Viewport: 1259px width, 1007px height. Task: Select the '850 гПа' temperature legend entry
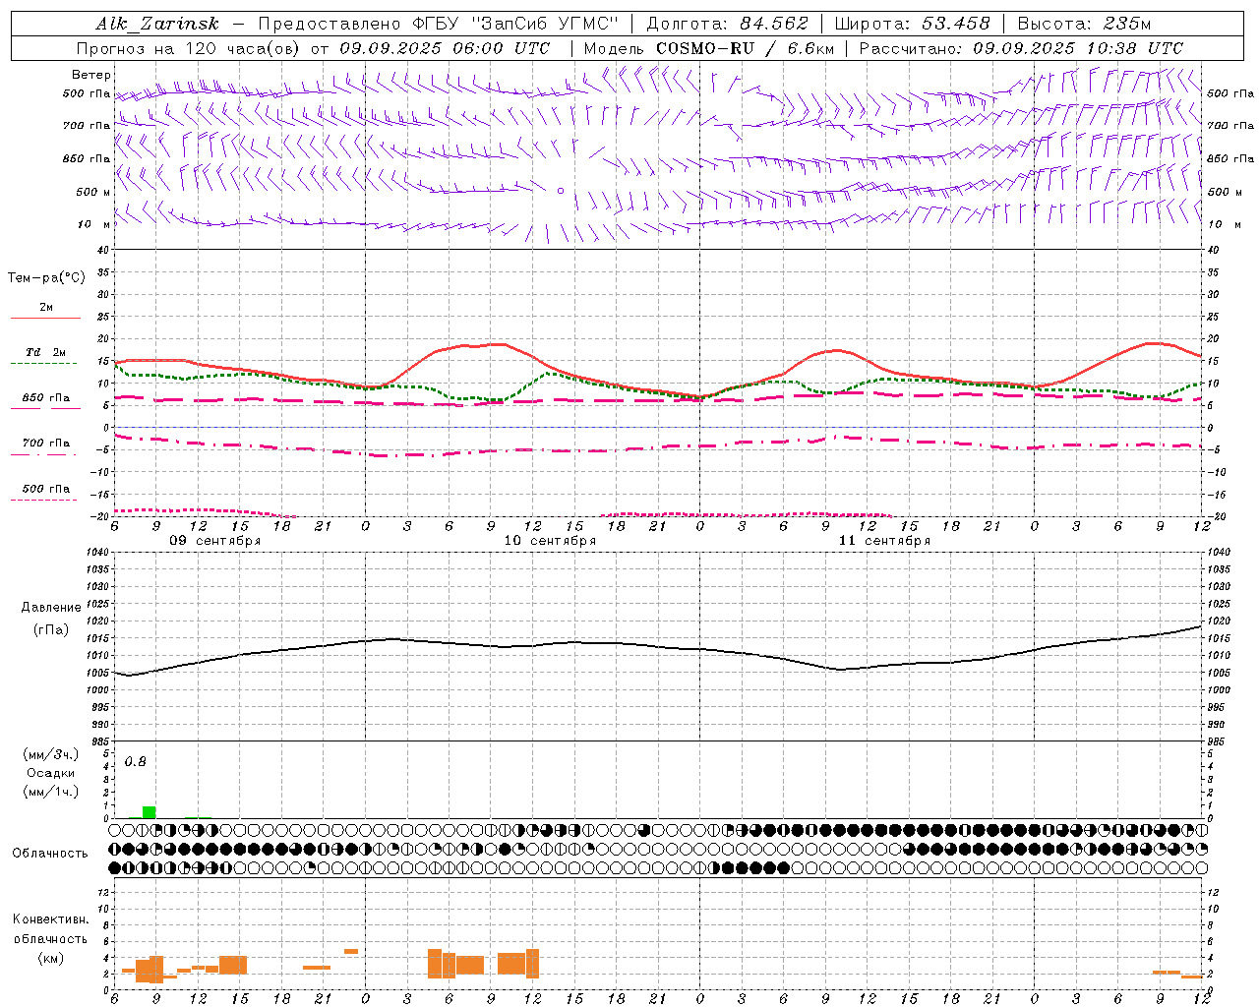click(x=46, y=398)
